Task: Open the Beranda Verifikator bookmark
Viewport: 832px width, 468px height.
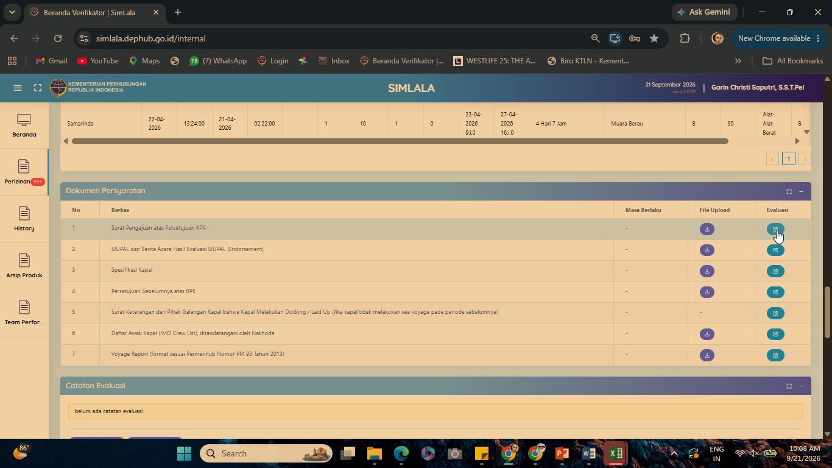Action: click(402, 61)
